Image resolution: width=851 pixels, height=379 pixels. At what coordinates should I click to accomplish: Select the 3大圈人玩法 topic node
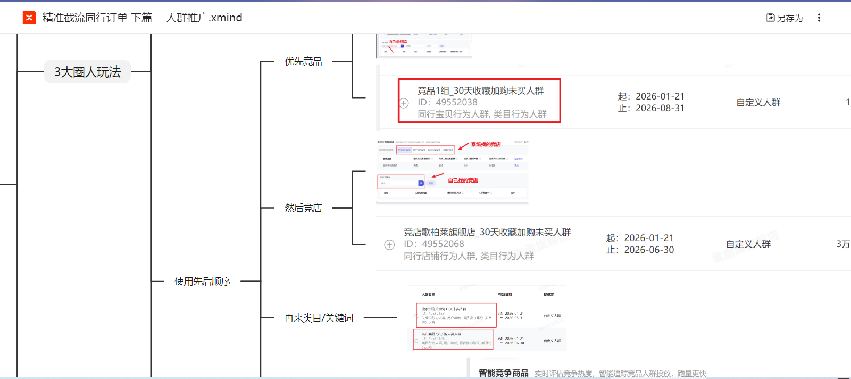[87, 72]
